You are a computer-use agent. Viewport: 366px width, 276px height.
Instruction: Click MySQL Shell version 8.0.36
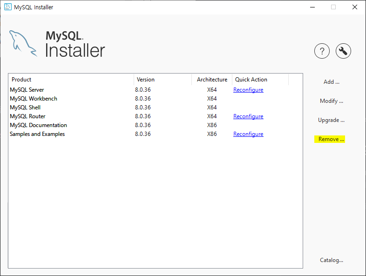pos(143,108)
